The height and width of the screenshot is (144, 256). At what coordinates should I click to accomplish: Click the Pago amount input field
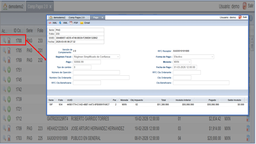tap(87, 62)
